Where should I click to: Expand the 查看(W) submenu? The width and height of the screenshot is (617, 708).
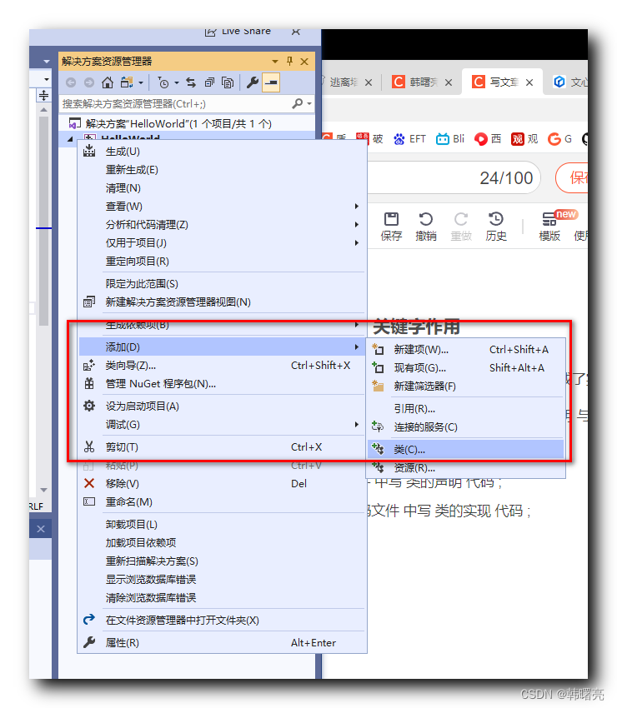[222, 207]
